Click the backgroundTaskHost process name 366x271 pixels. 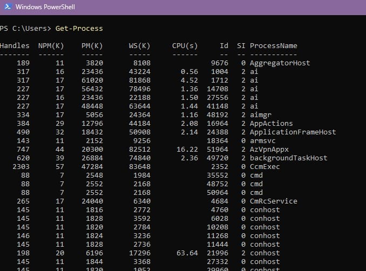tap(288, 158)
